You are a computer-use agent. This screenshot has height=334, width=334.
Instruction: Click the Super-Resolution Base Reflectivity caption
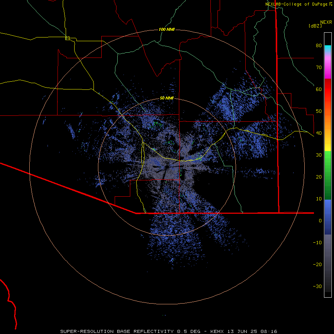(x=118, y=331)
